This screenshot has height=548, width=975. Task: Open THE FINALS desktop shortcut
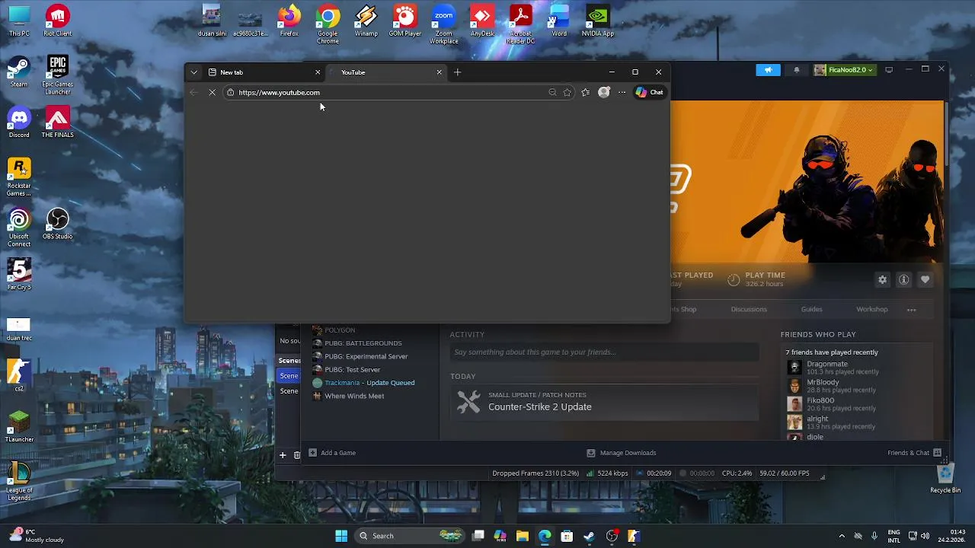[57, 123]
